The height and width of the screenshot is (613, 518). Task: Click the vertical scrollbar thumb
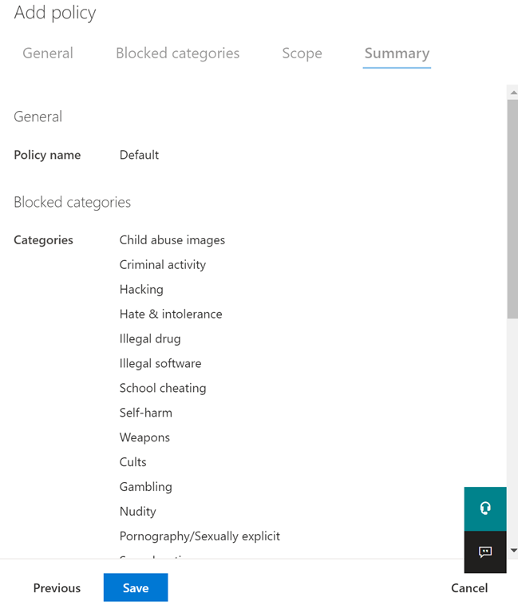coord(512,208)
